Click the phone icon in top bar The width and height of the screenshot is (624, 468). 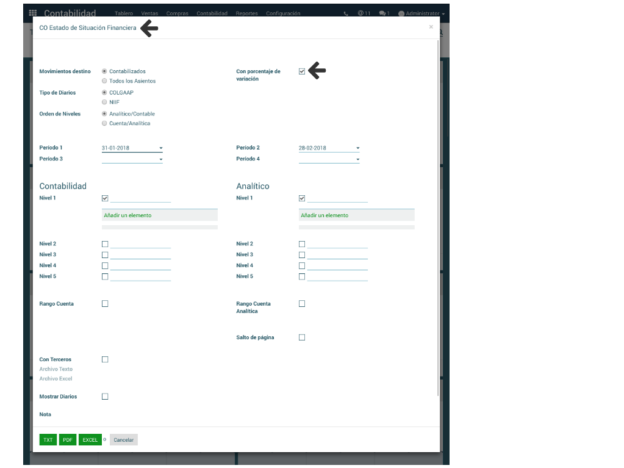[346, 13]
